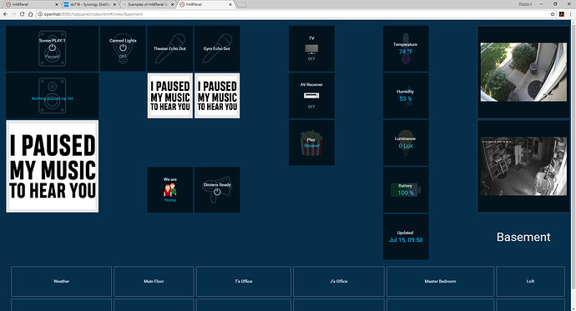
Task: Go to J's Office dashboard
Action: tap(339, 281)
